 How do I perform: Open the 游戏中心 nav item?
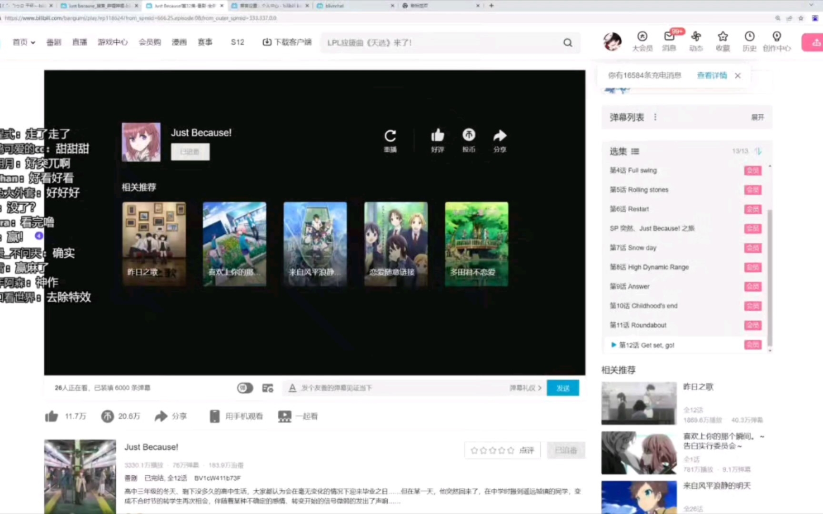pos(113,42)
